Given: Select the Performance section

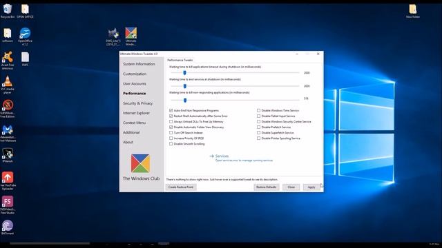Looking at the screenshot, I should click(135, 94).
